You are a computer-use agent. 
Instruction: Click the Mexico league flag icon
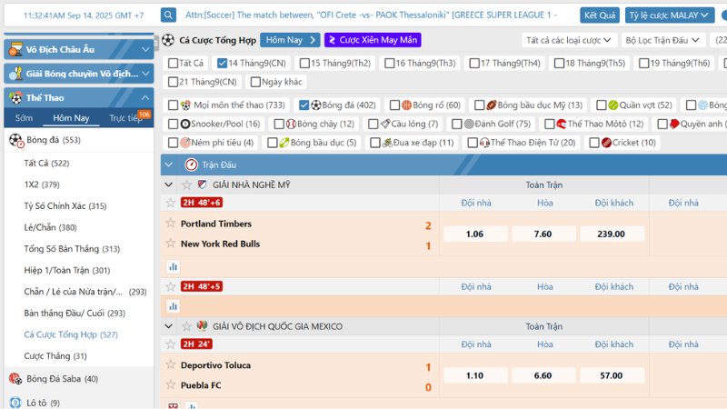[202, 325]
